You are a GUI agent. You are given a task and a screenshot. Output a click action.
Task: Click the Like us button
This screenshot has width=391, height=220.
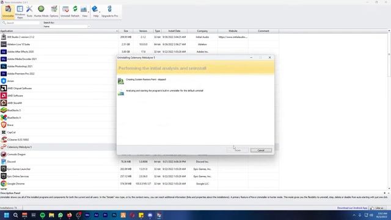pos(378,208)
